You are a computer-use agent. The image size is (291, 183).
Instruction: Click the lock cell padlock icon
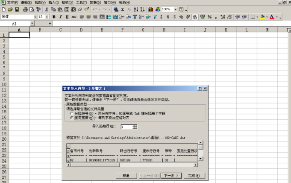pyautogui.click(x=194, y=17)
